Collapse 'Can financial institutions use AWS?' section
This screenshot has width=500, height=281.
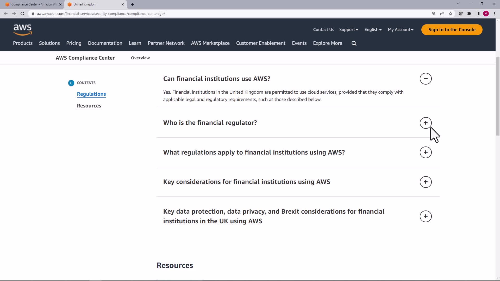pyautogui.click(x=426, y=79)
